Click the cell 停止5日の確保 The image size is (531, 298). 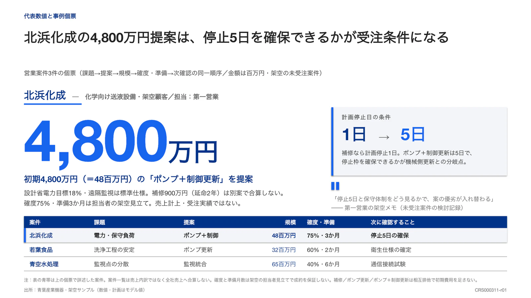pyautogui.click(x=390, y=235)
